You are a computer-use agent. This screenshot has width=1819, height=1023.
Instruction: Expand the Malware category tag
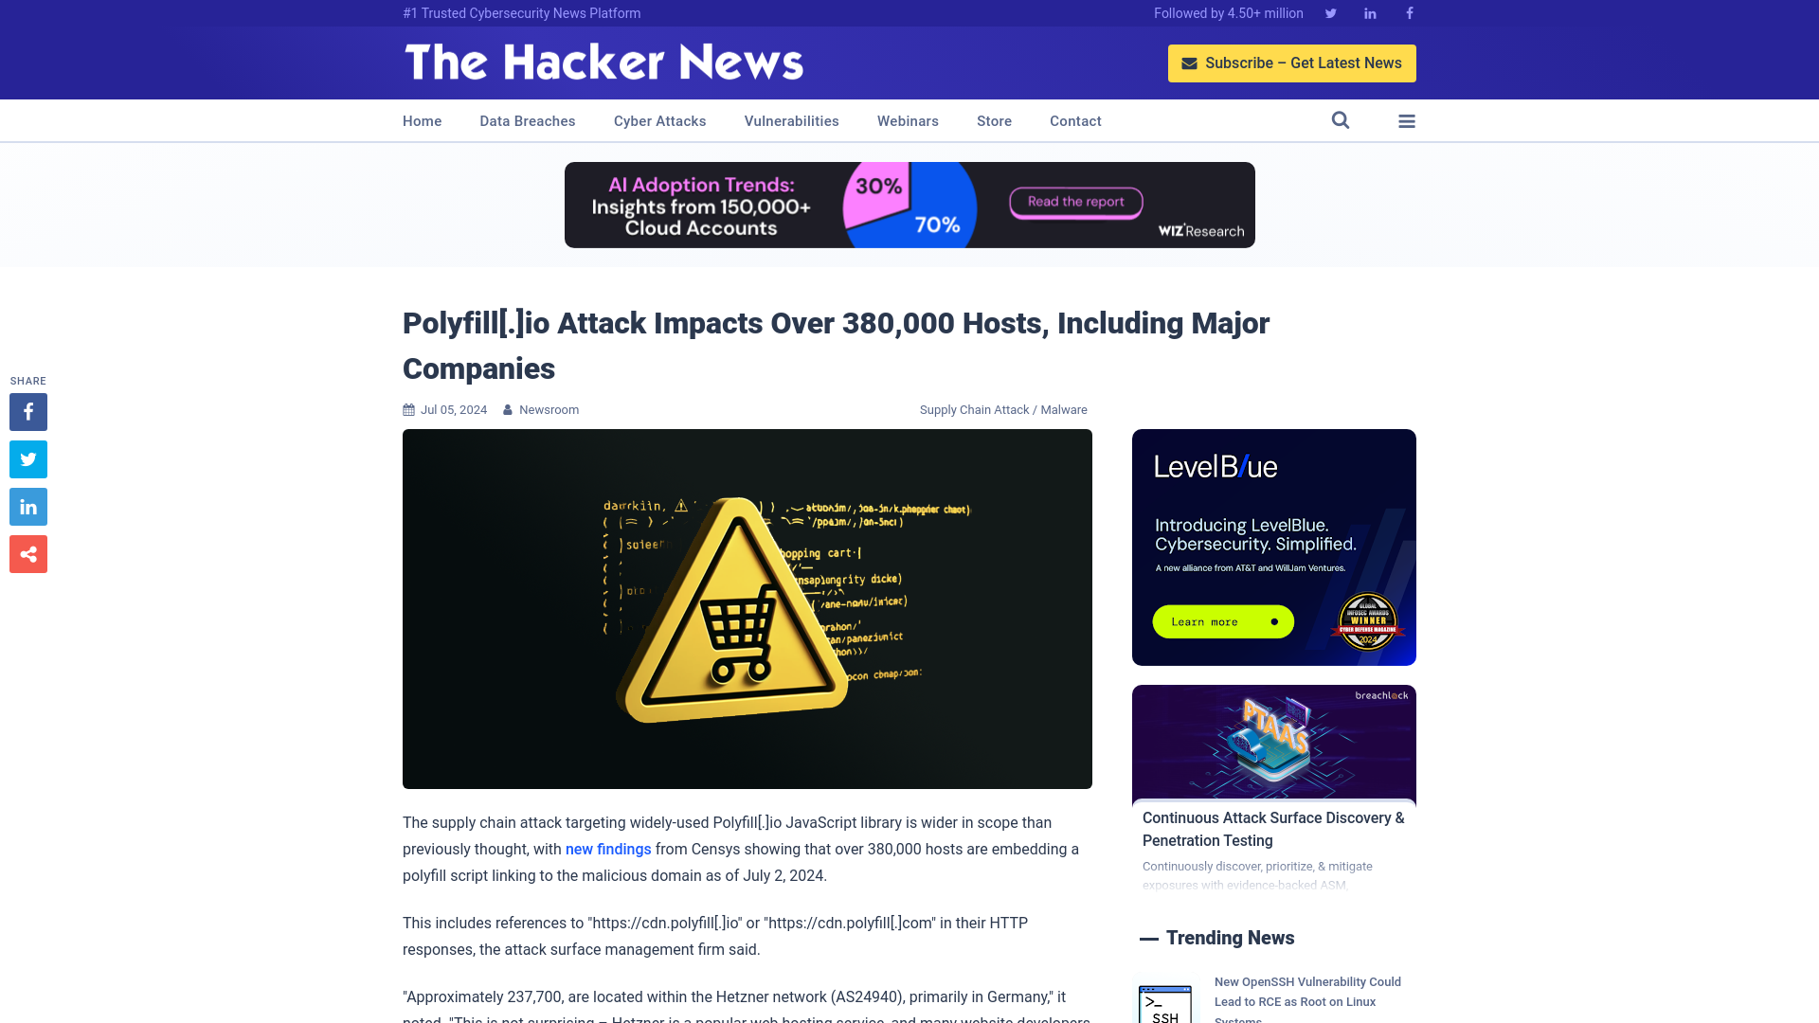(x=1063, y=408)
